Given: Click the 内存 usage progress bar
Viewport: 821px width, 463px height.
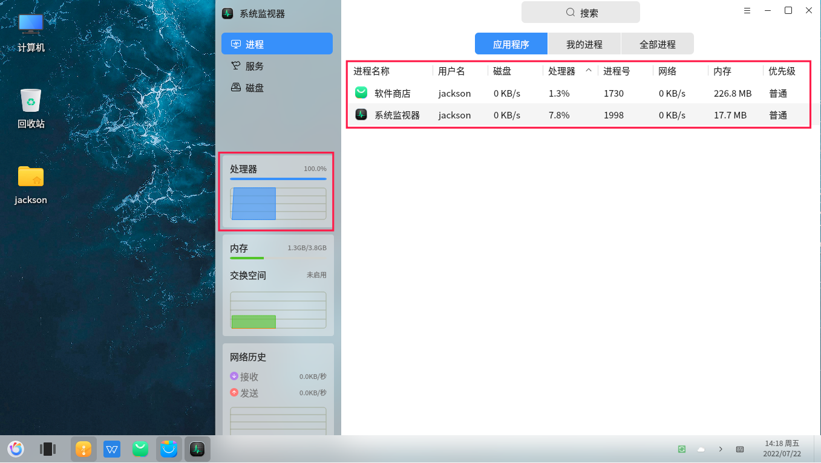Looking at the screenshot, I should click(x=278, y=258).
